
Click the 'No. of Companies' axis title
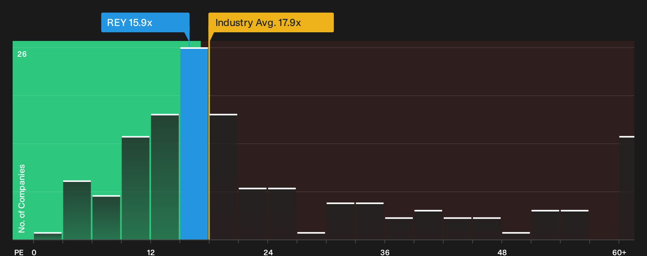(x=22, y=198)
